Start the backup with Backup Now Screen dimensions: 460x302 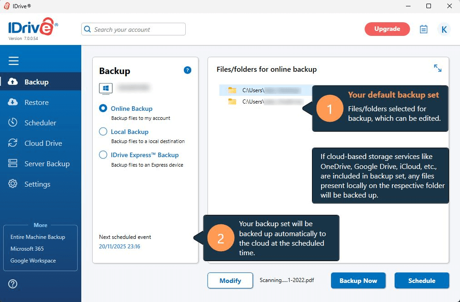[358, 280]
